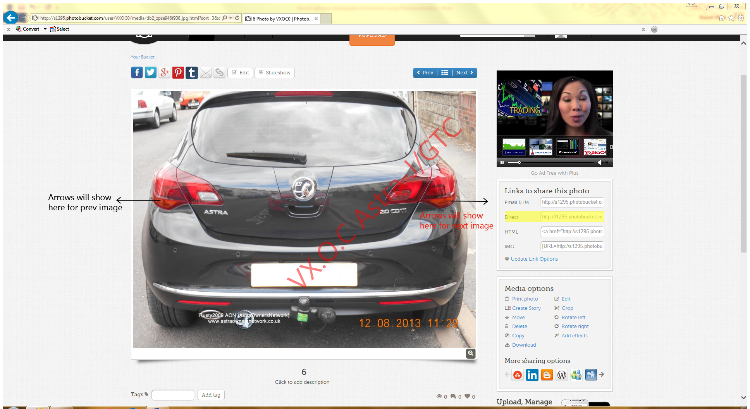Screen dimensions: 750x409
Task: Share photo on Facebook icon
Action: coord(137,72)
